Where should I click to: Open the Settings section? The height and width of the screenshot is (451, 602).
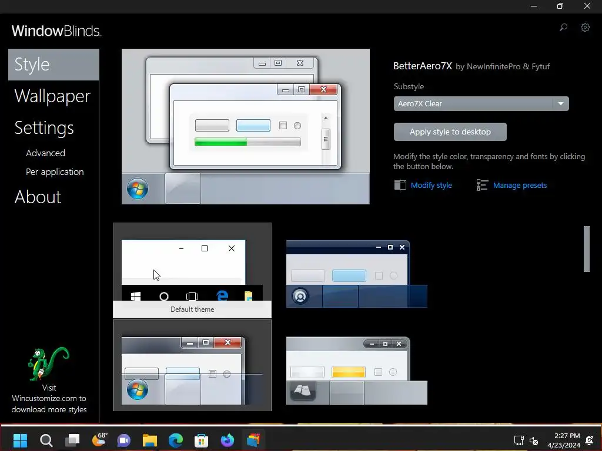point(44,127)
